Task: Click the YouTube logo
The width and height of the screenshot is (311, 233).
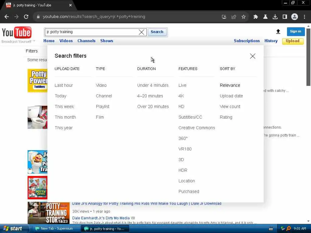Action: point(16,32)
